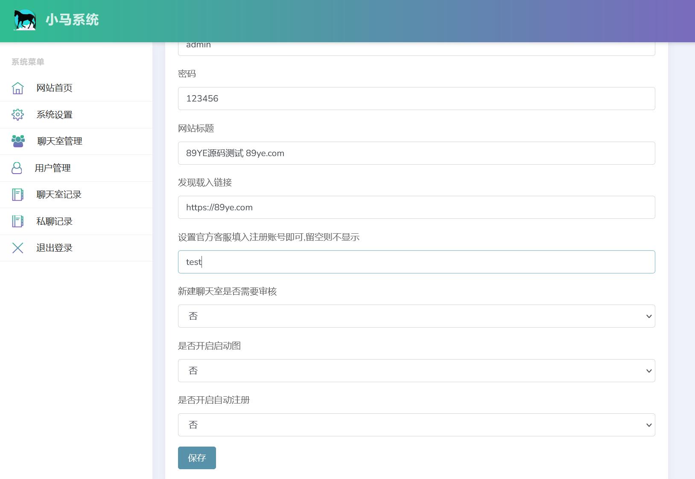Open the 是否开启自动注册 select box
Image resolution: width=695 pixels, height=479 pixels.
[x=416, y=425]
